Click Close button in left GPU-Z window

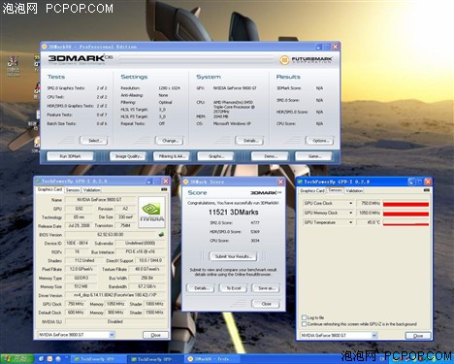155,335
